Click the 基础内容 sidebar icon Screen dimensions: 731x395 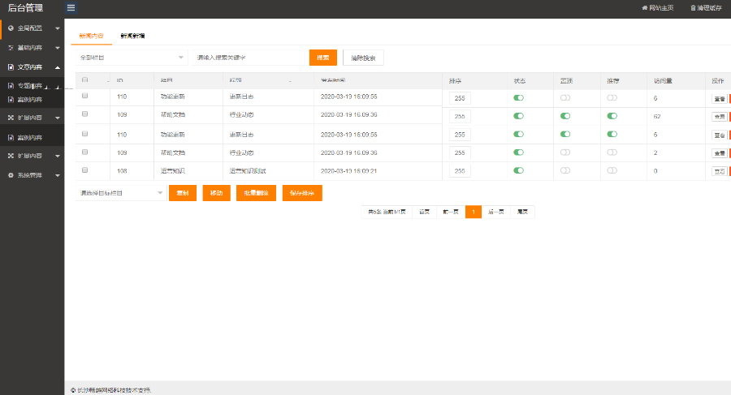click(11, 48)
